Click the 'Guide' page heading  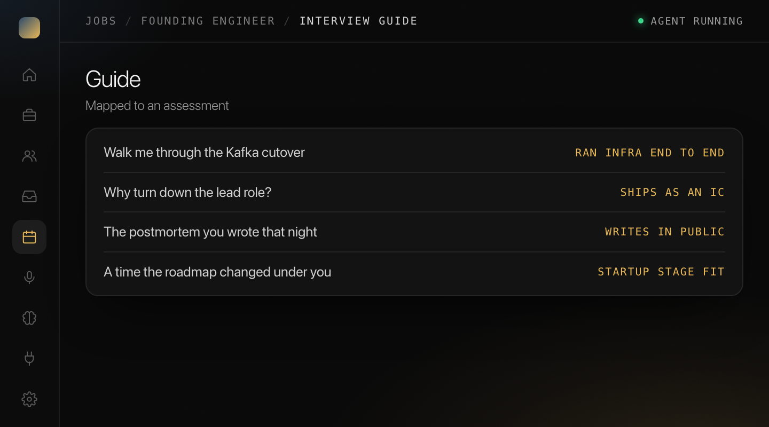[113, 80]
